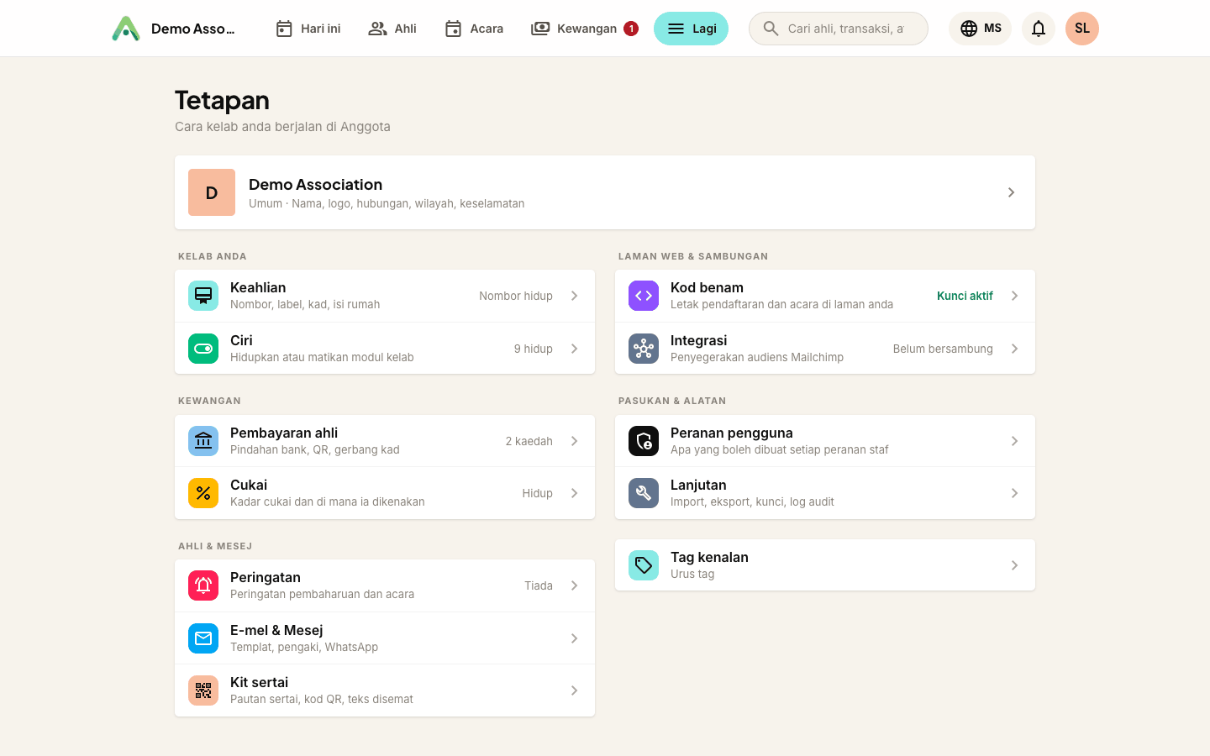Click the yellow Cukai percent icon
This screenshot has height=756, width=1210.
click(x=203, y=493)
